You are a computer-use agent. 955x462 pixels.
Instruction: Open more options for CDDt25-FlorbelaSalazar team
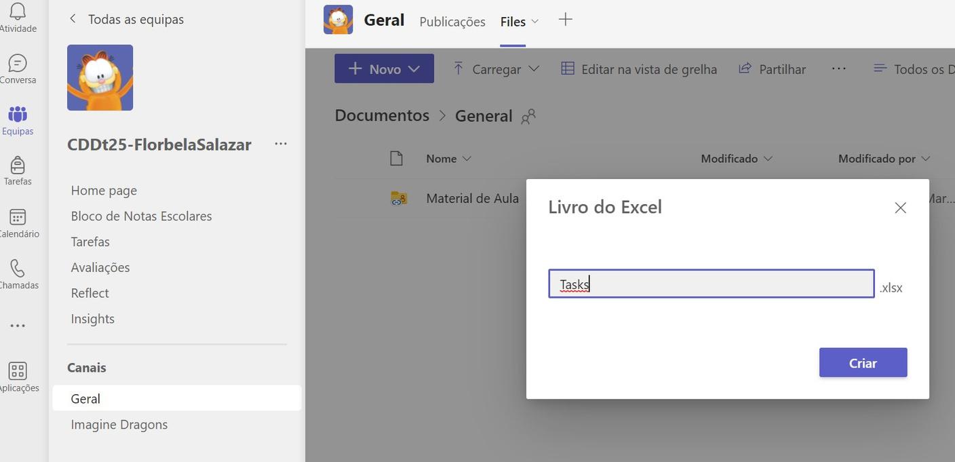(281, 144)
